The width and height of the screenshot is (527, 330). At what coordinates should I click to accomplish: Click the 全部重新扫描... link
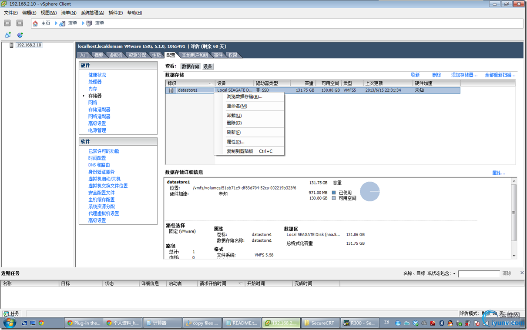coord(500,75)
